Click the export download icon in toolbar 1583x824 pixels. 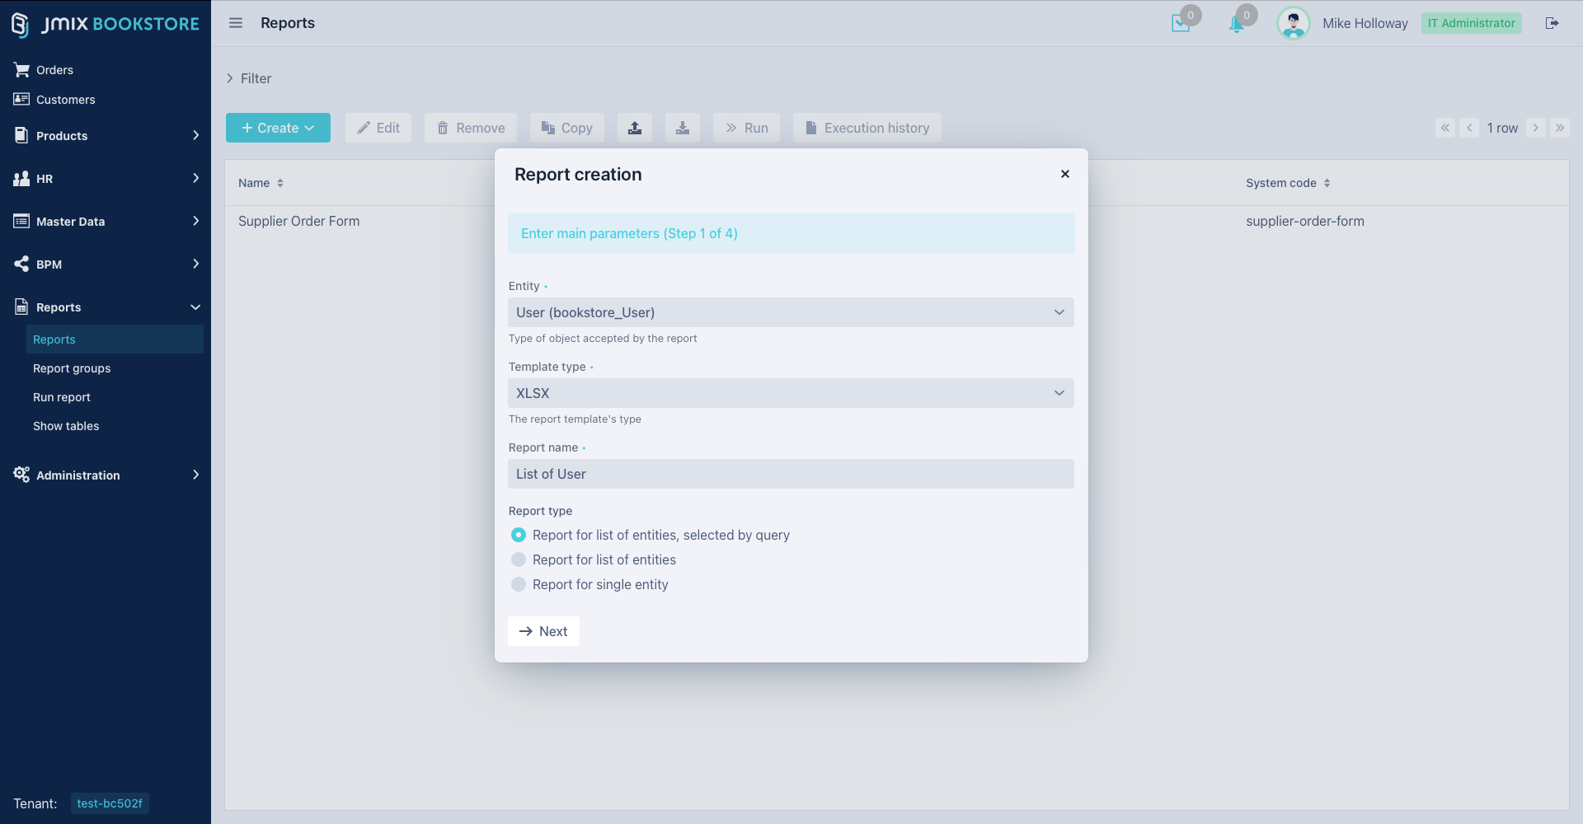[683, 128]
